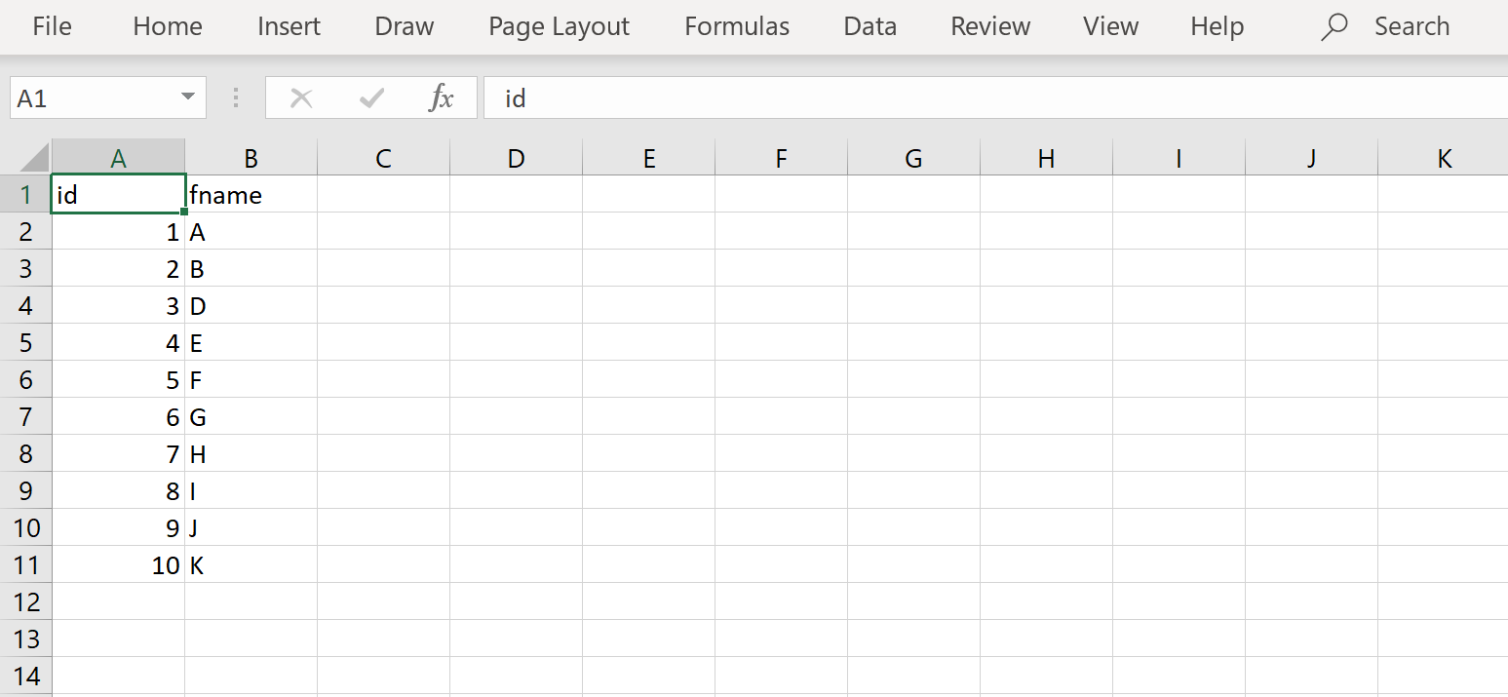Click the Insert Function fx icon

(x=442, y=97)
